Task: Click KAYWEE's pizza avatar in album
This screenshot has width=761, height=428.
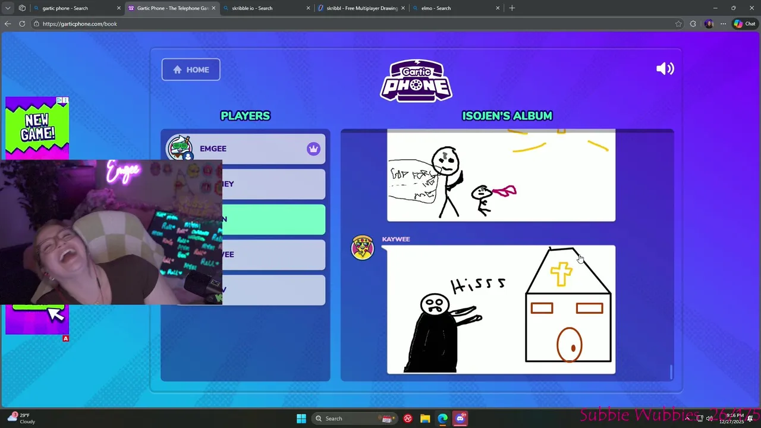Action: [362, 247]
